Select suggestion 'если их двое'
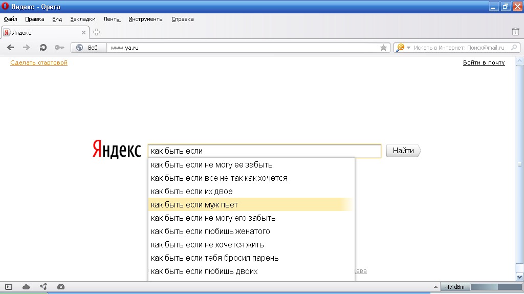The width and height of the screenshot is (524, 294). [x=251, y=192]
